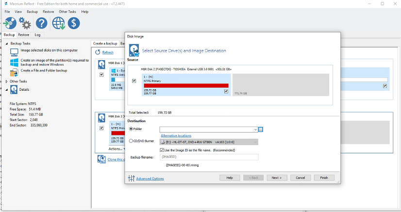Open the Backup menu

(32, 12)
